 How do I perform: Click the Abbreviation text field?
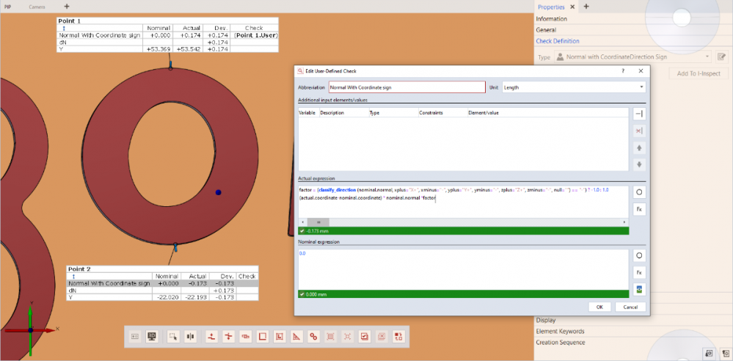406,87
